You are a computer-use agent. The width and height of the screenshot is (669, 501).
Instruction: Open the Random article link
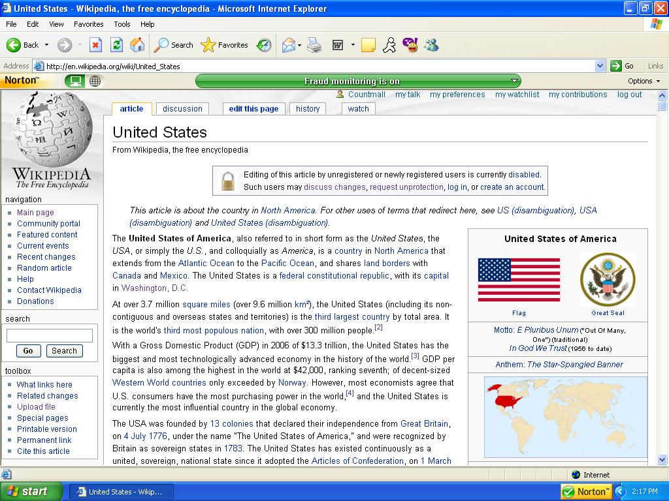tap(44, 267)
